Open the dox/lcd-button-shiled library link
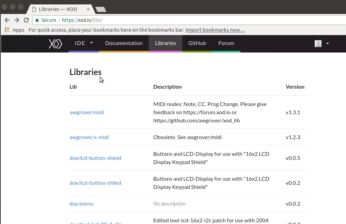Viewport: 346px width, 224px height. tap(95, 183)
